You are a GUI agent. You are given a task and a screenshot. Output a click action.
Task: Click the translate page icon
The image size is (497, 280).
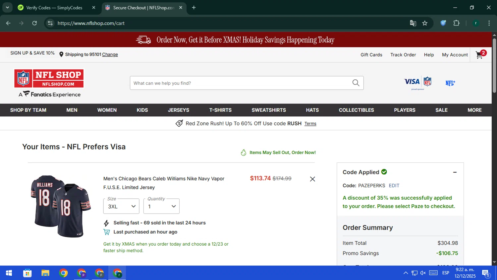click(413, 23)
